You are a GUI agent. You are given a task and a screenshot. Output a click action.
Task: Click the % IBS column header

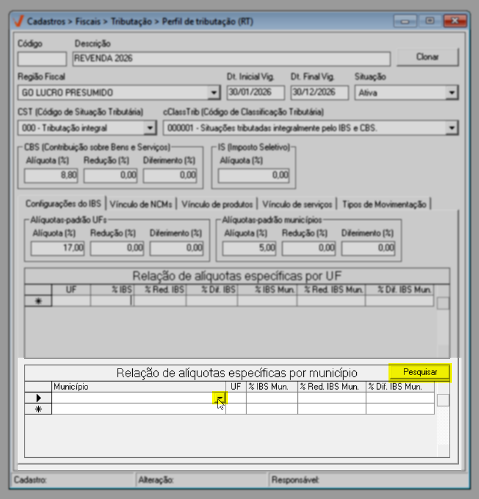(112, 290)
